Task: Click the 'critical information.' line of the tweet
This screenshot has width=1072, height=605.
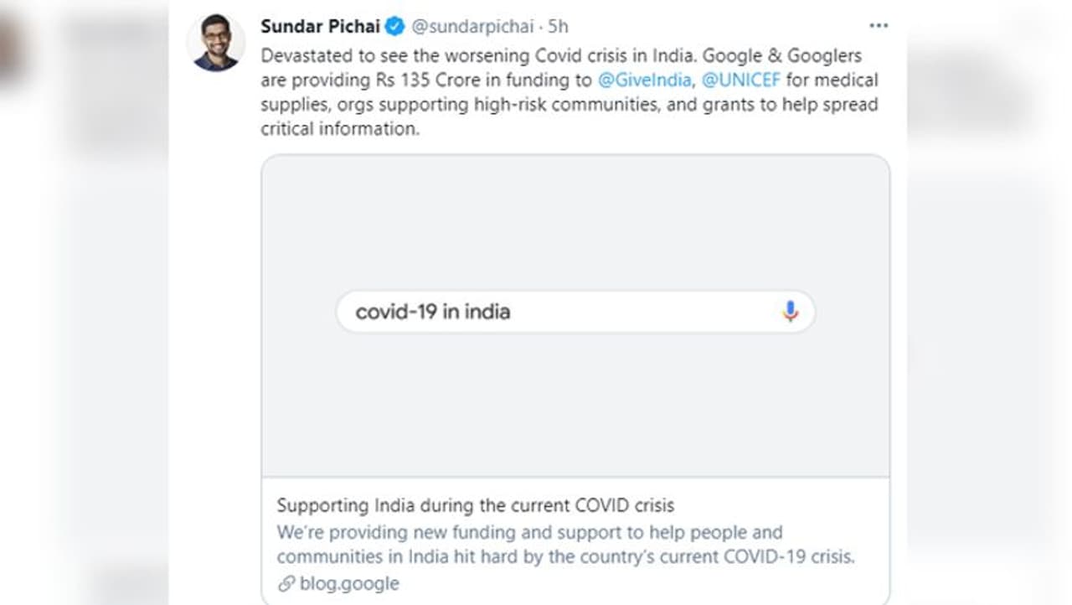Action: [x=339, y=129]
